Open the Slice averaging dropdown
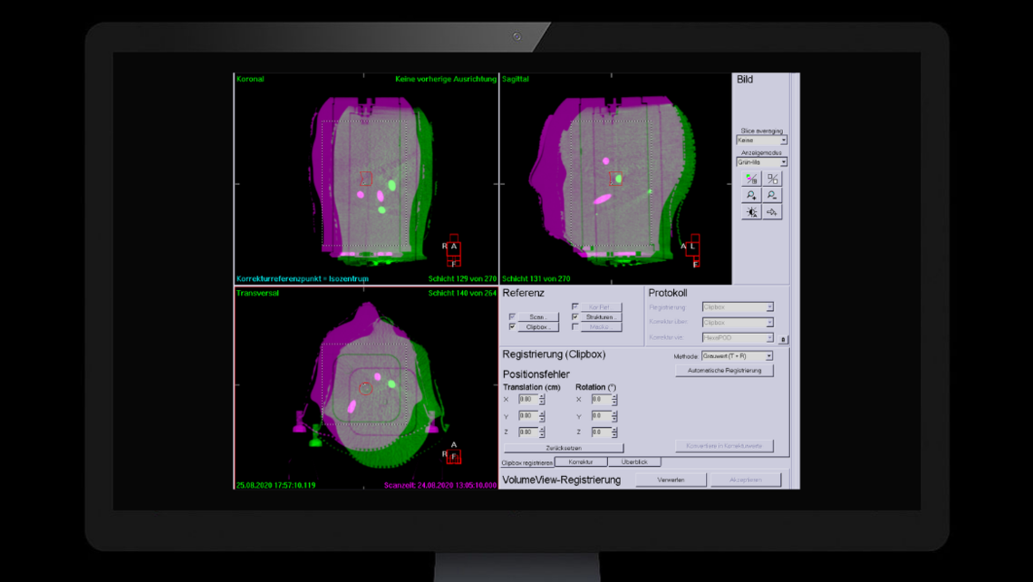The width and height of the screenshot is (1033, 582). tap(761, 140)
